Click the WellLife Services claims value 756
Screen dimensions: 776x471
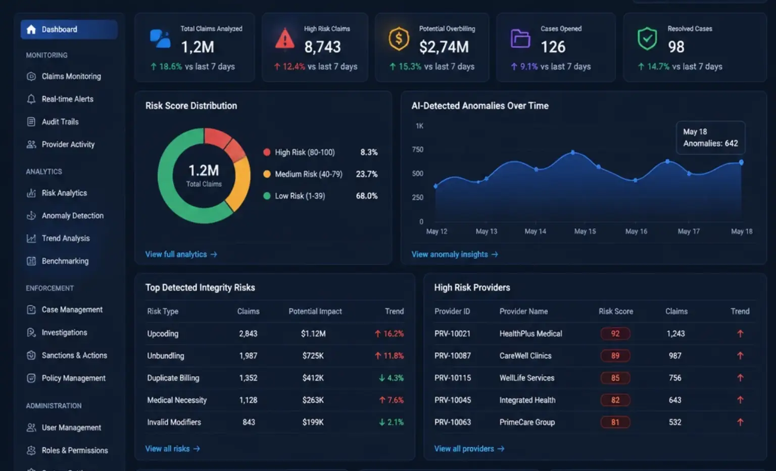[x=675, y=378]
